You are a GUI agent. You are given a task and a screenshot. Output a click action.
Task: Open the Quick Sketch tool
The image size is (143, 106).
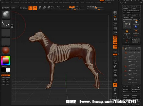point(24,8)
